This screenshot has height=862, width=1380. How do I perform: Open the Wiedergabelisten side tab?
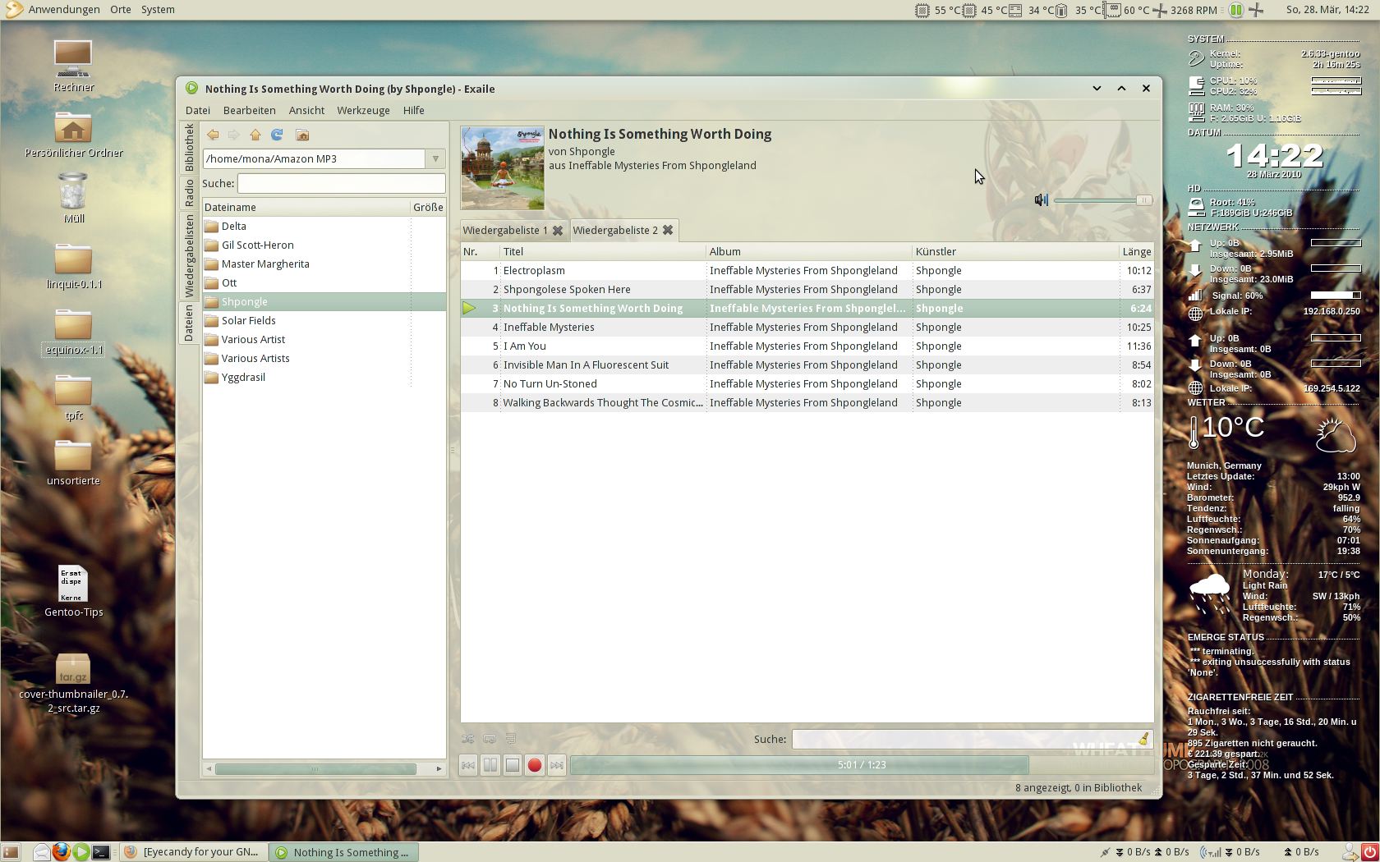point(190,255)
